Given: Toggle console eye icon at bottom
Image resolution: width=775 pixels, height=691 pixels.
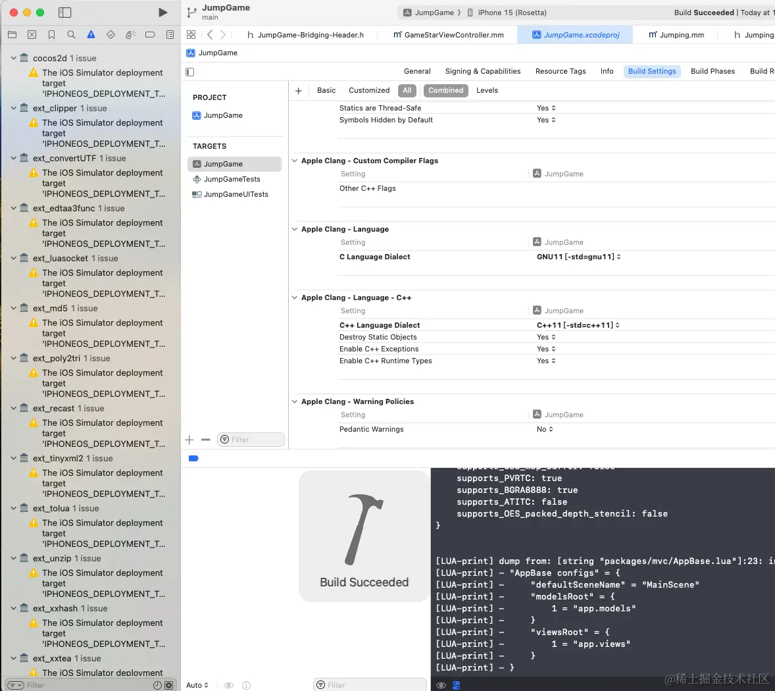Looking at the screenshot, I should [441, 685].
